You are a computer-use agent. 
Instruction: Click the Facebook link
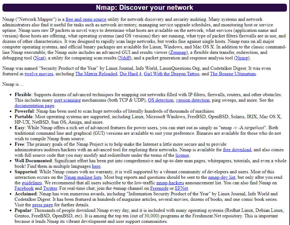tap(24, 188)
